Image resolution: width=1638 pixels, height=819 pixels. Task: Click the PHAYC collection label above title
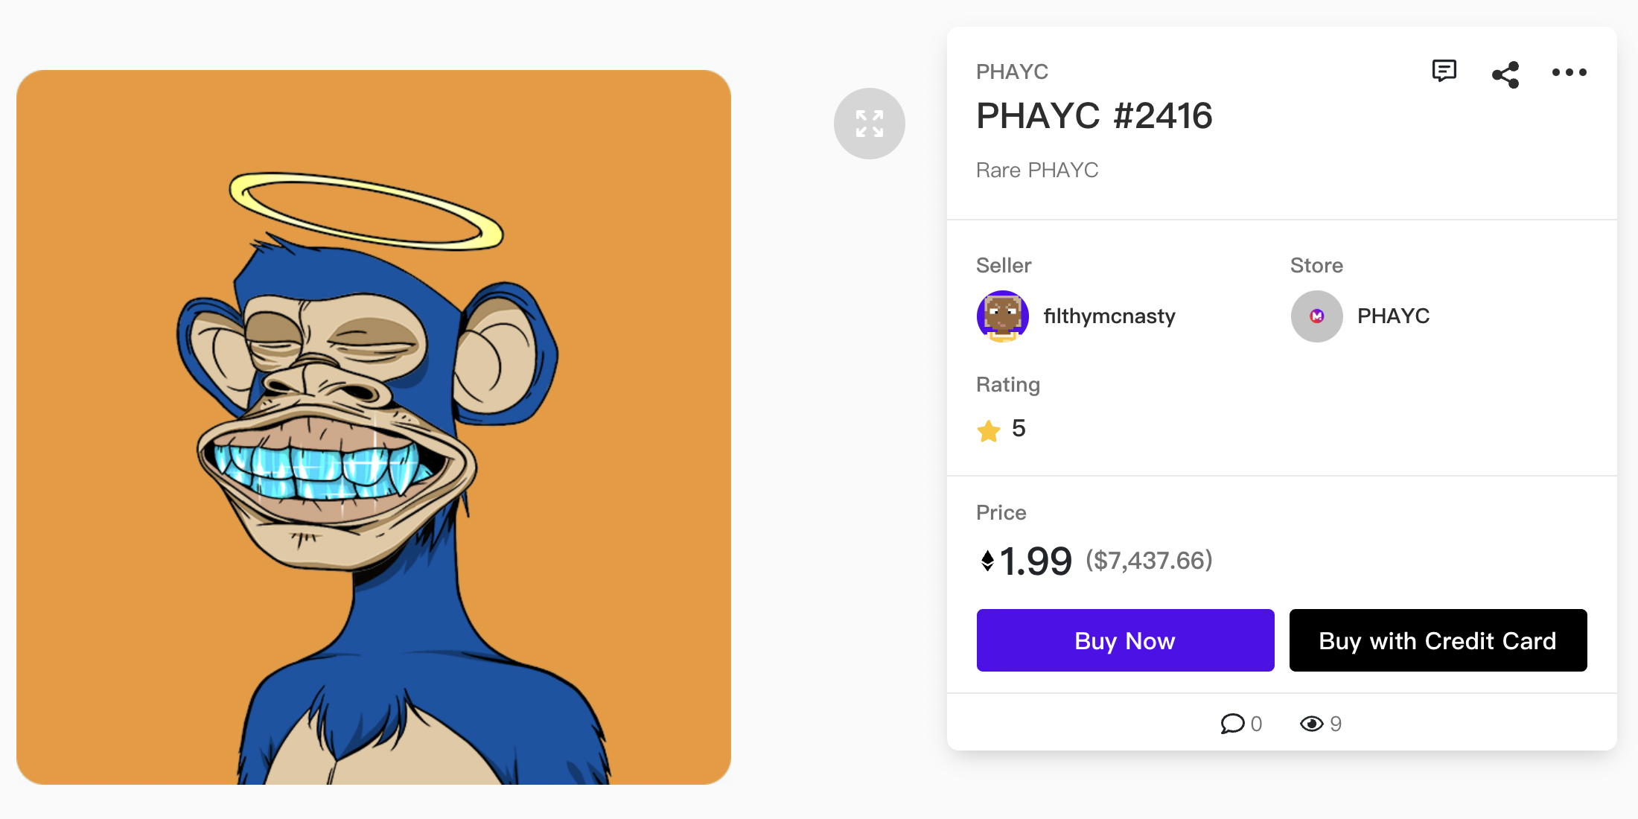pyautogui.click(x=1012, y=72)
